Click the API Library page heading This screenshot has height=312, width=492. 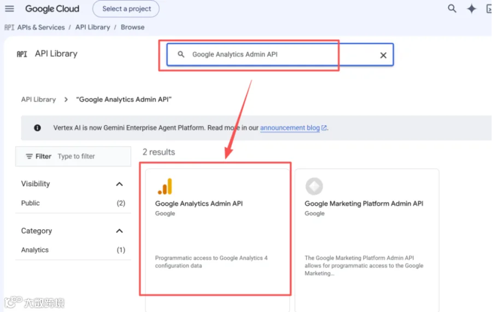tap(56, 54)
